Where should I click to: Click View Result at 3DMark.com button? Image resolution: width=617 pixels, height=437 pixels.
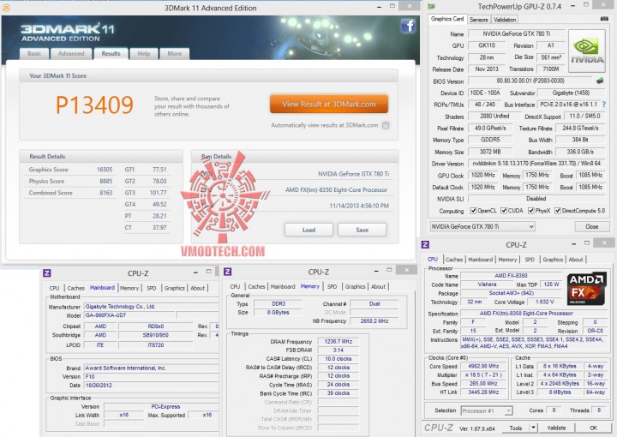(329, 105)
